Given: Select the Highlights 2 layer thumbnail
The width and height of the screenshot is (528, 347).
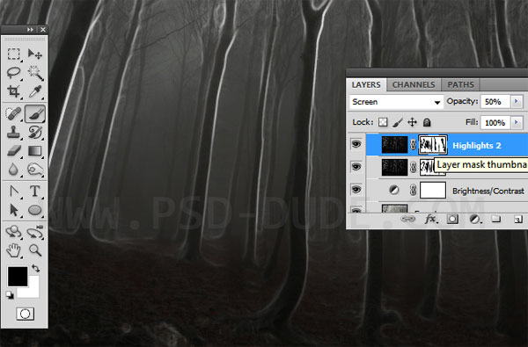Looking at the screenshot, I should pyautogui.click(x=394, y=145).
